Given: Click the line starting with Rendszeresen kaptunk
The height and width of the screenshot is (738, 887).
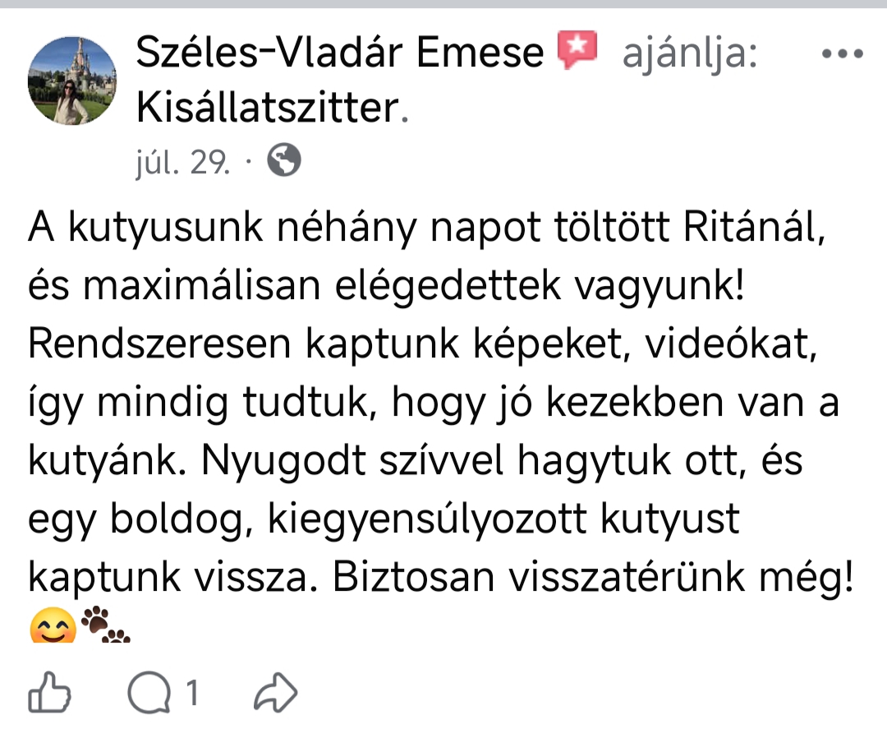Looking at the screenshot, I should click(x=424, y=344).
